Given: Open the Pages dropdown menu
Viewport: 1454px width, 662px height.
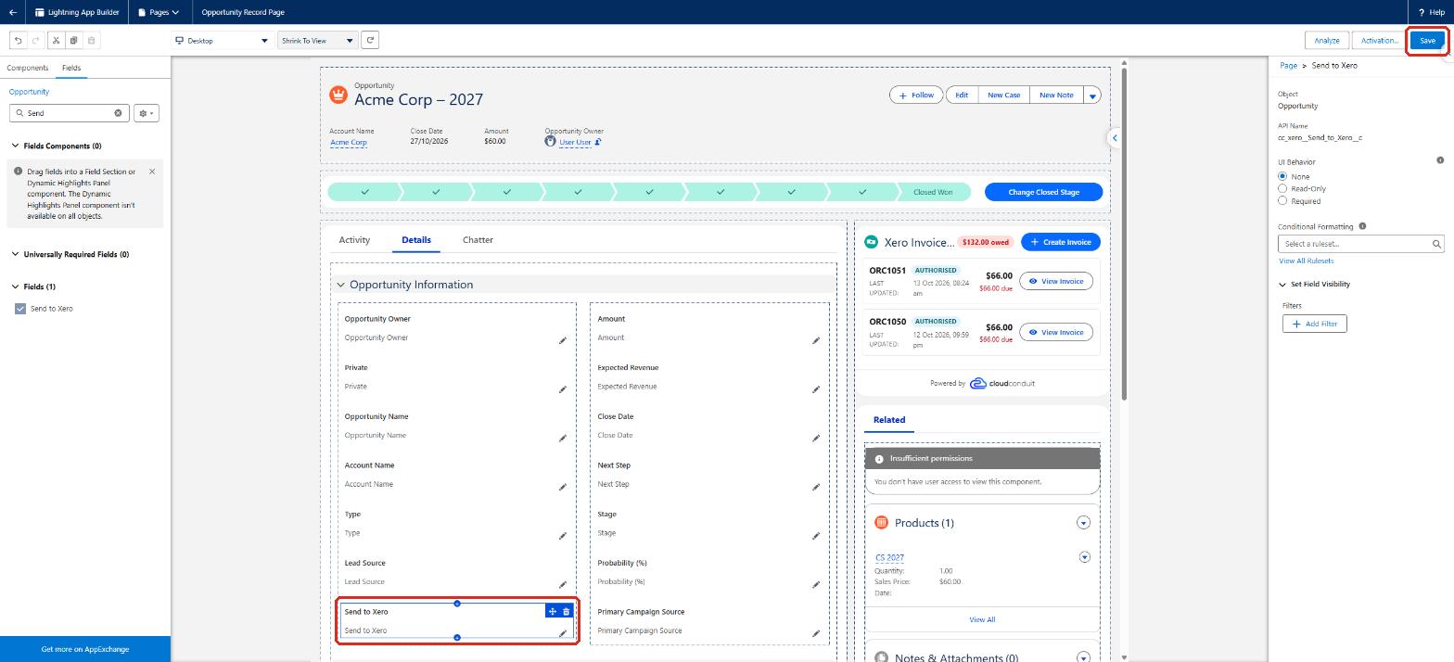Looking at the screenshot, I should point(158,13).
